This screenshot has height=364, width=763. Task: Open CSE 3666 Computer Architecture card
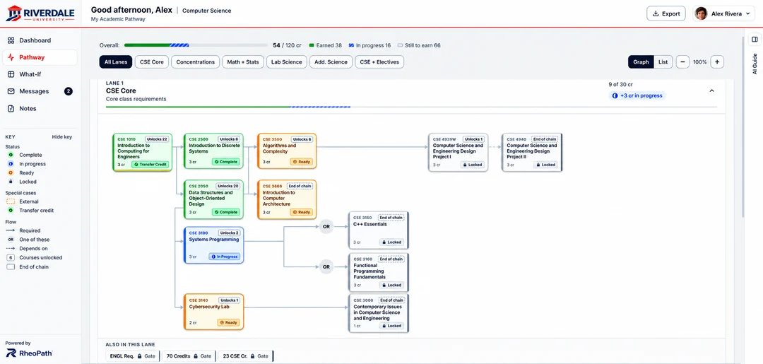pyautogui.click(x=287, y=199)
